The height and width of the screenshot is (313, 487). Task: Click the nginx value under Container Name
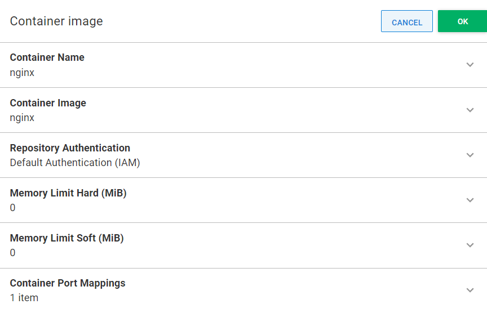pyautogui.click(x=22, y=73)
